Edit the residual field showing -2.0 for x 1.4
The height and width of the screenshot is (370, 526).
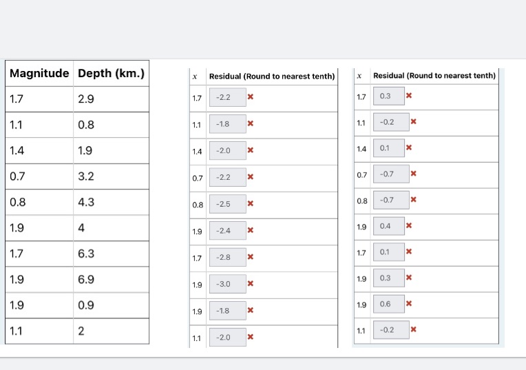(228, 150)
